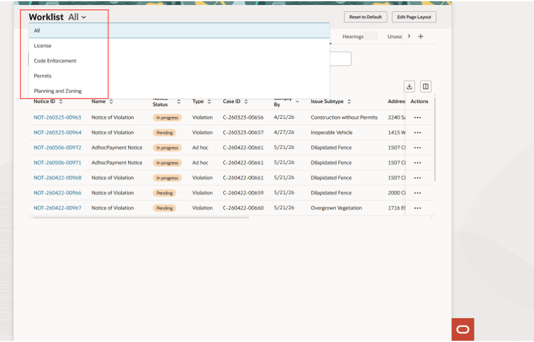Open notice NOT-260422-00966
534x342 pixels.
[58, 193]
